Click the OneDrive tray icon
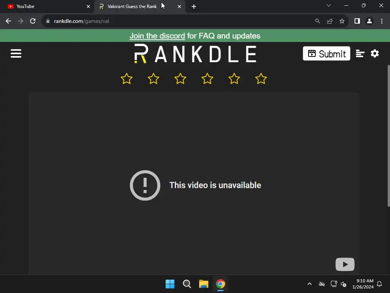The image size is (390, 293). click(322, 284)
